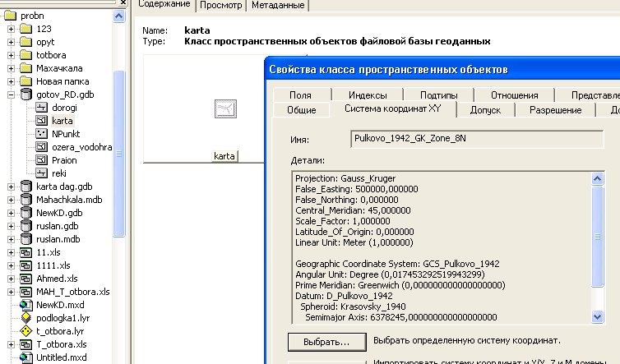Viewport: 620px width, 364px height.
Task: Click the gotov_RD.gdb geodatabase icon
Action: click(26, 94)
